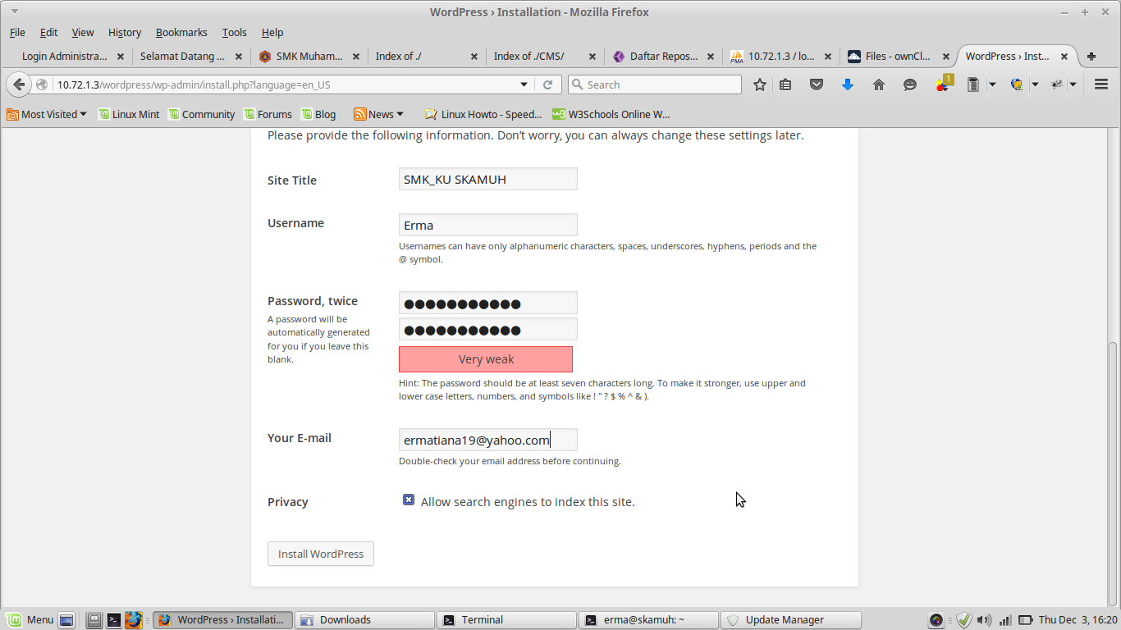Open the Community bookmark
The height and width of the screenshot is (630, 1121).
tap(201, 114)
